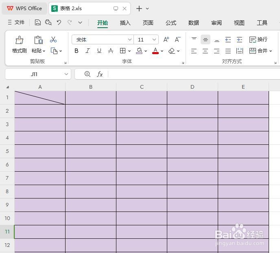Expand the Fill color dropdown arrow
The width and height of the screenshot is (280, 253).
tap(146, 51)
